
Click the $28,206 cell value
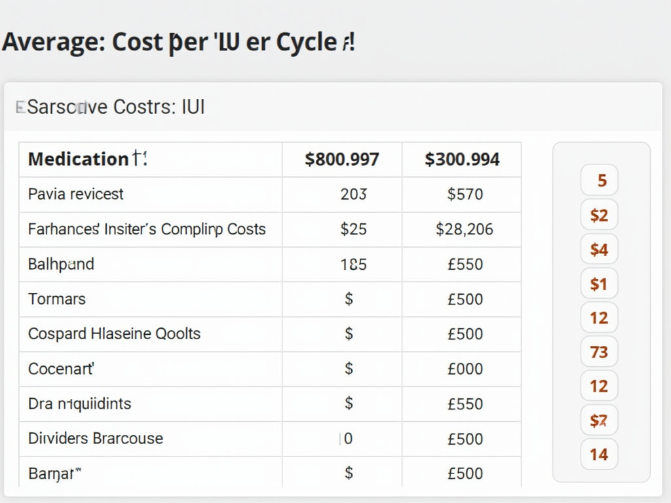[x=464, y=229]
